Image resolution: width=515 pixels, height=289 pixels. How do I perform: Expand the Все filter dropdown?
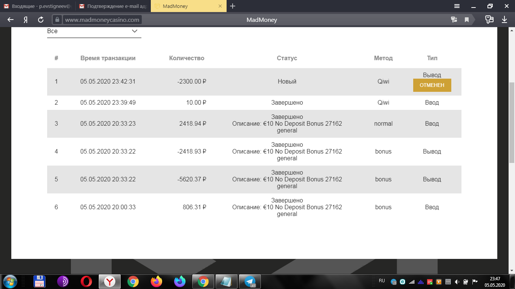94,31
